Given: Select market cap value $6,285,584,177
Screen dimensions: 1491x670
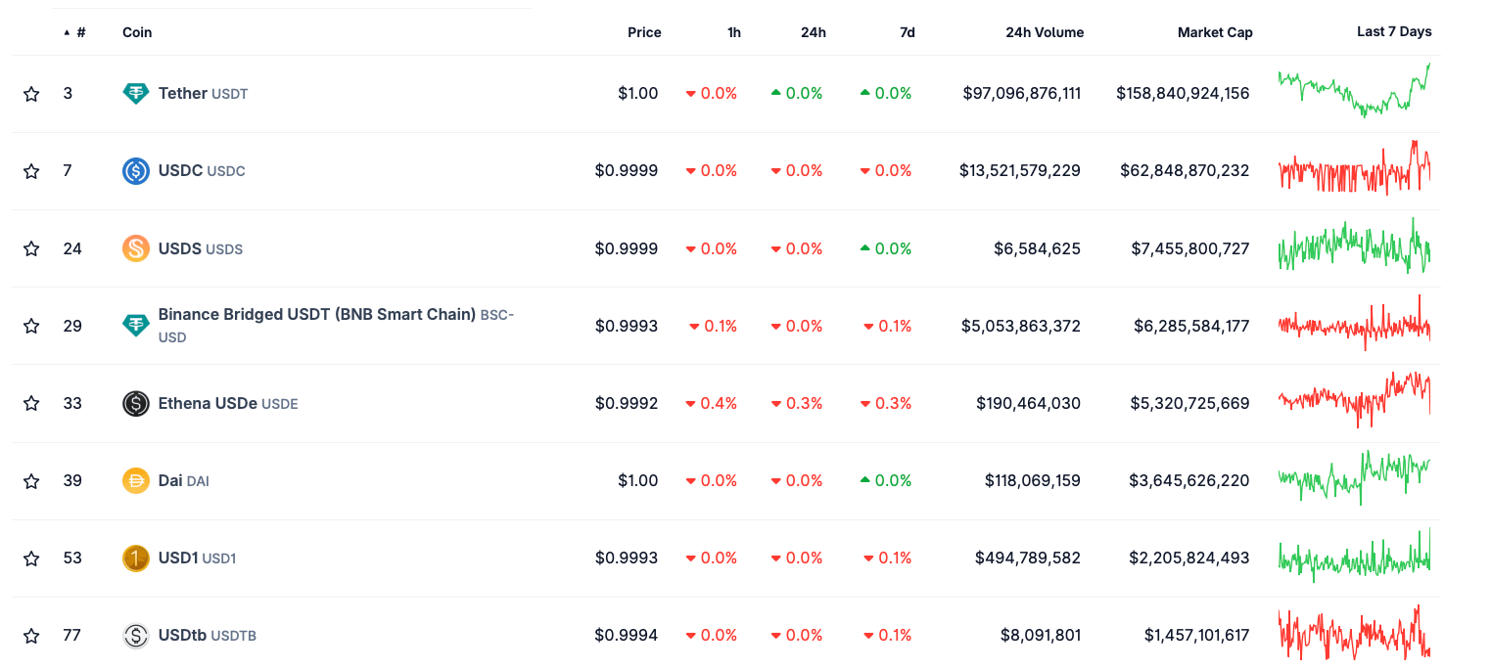Looking at the screenshot, I should click(x=1191, y=326).
